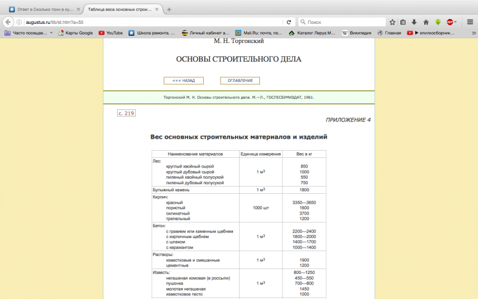This screenshot has width=478, height=299.
Task: Open the Firefox hamburger menu
Action: click(x=470, y=22)
